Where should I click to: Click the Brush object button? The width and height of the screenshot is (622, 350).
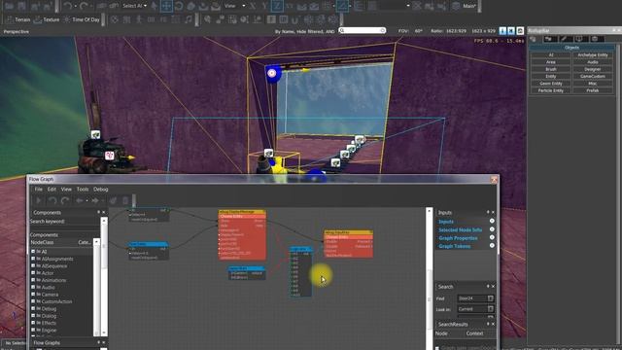pyautogui.click(x=551, y=69)
